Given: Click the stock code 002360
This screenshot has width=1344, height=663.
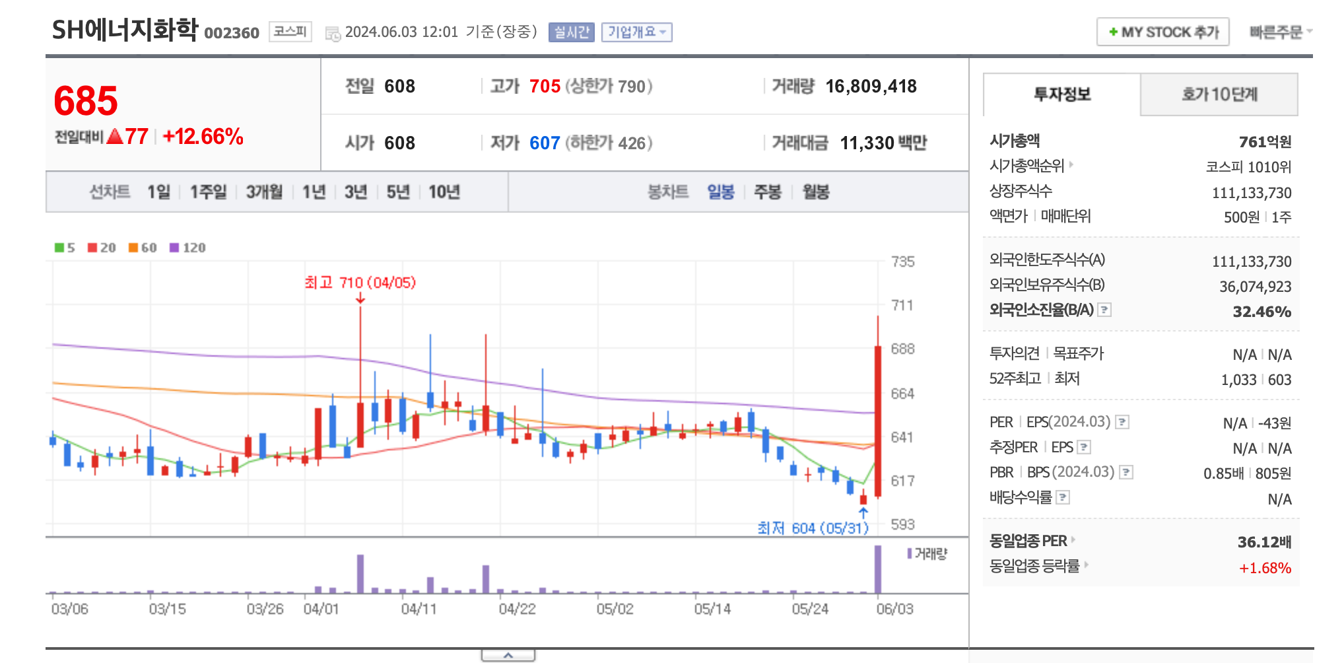Looking at the screenshot, I should click(x=232, y=33).
